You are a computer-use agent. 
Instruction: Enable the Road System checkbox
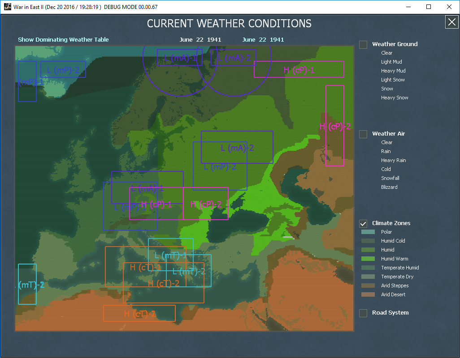point(363,313)
